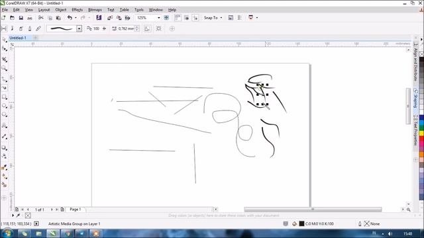Select the Interactive Fill tool
This screenshot has width=424, height=238.
[x=5, y=177]
